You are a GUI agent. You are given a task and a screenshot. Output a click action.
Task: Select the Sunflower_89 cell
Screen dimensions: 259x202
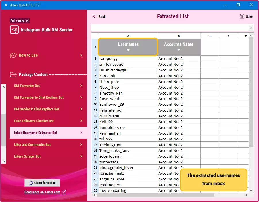[x=128, y=105]
